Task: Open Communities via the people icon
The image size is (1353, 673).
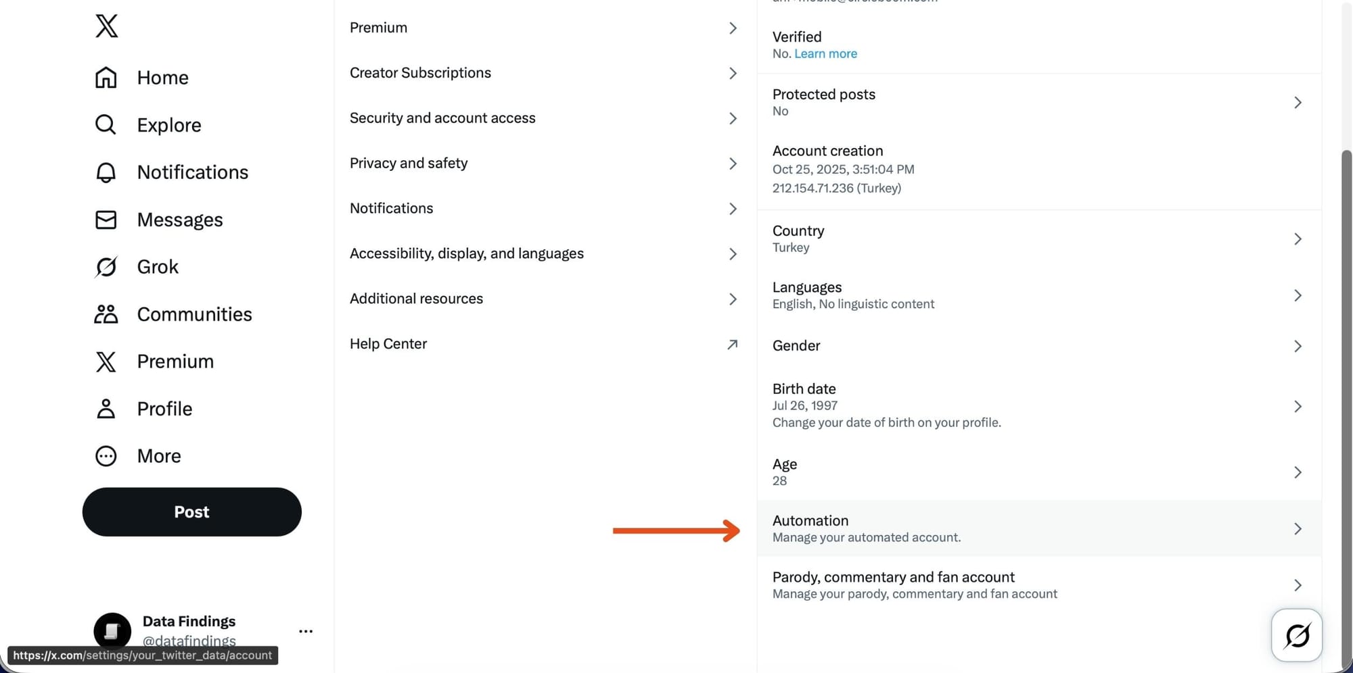Action: (106, 314)
